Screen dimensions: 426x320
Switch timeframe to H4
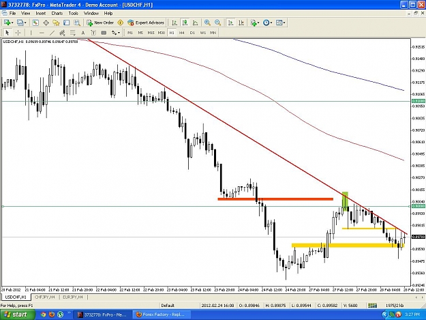182,33
